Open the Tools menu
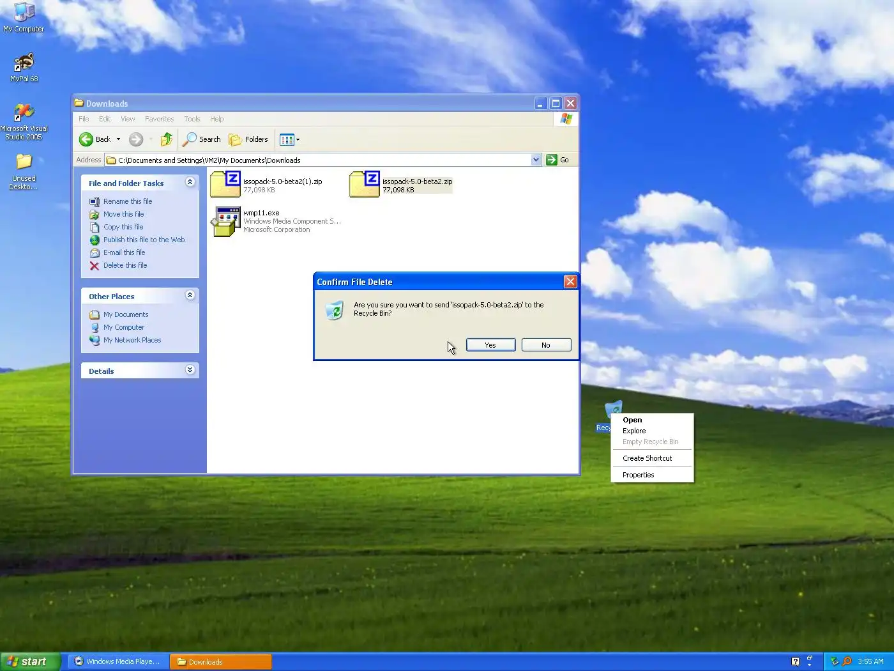Screen dimensions: 894x671 pos(192,119)
